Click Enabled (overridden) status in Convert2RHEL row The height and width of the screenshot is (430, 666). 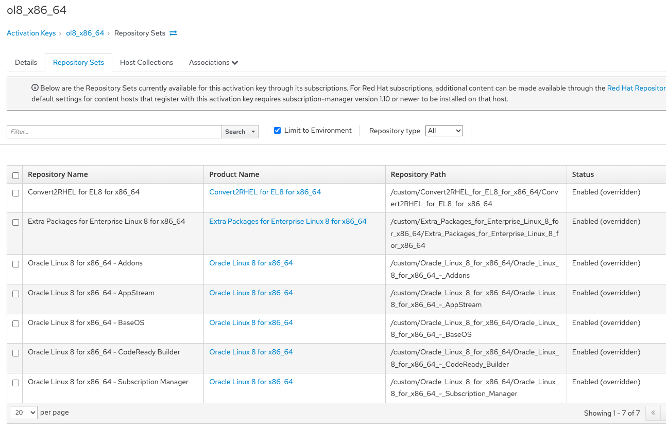tap(606, 192)
